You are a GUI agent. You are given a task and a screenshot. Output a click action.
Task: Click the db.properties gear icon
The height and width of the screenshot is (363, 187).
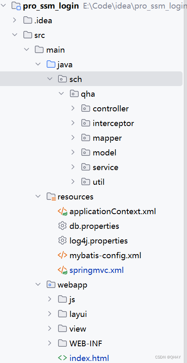coord(62,226)
